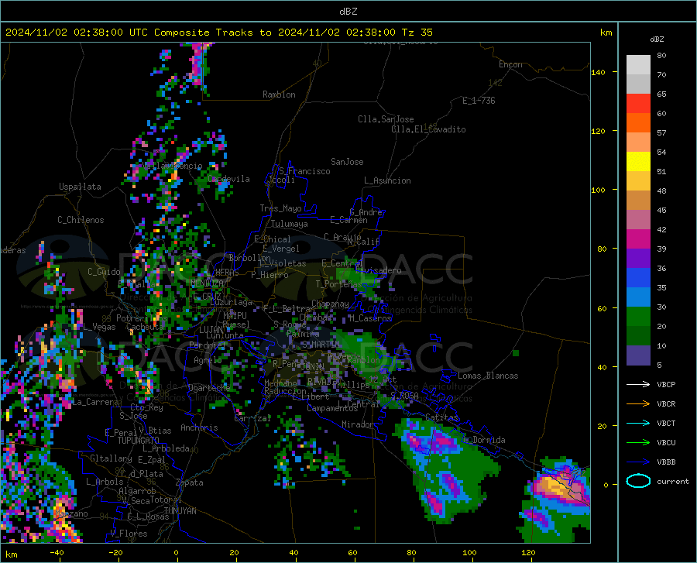The image size is (697, 563).
Task: Click the 'Chapanay' map label
Action: tap(330, 304)
